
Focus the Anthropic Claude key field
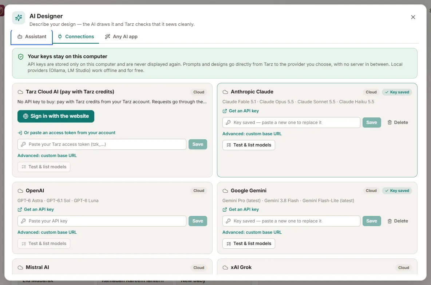(291, 123)
